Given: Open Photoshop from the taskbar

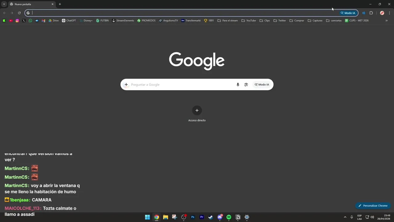Looking at the screenshot, I should pyautogui.click(x=193, y=217).
